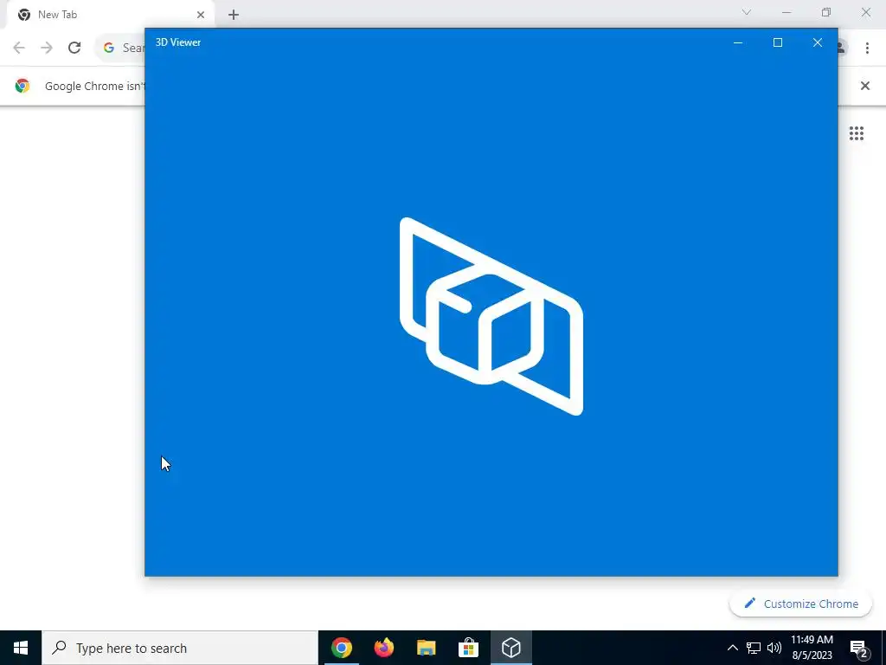This screenshot has height=665, width=886.
Task: Close the 3D Viewer window
Action: point(817,42)
